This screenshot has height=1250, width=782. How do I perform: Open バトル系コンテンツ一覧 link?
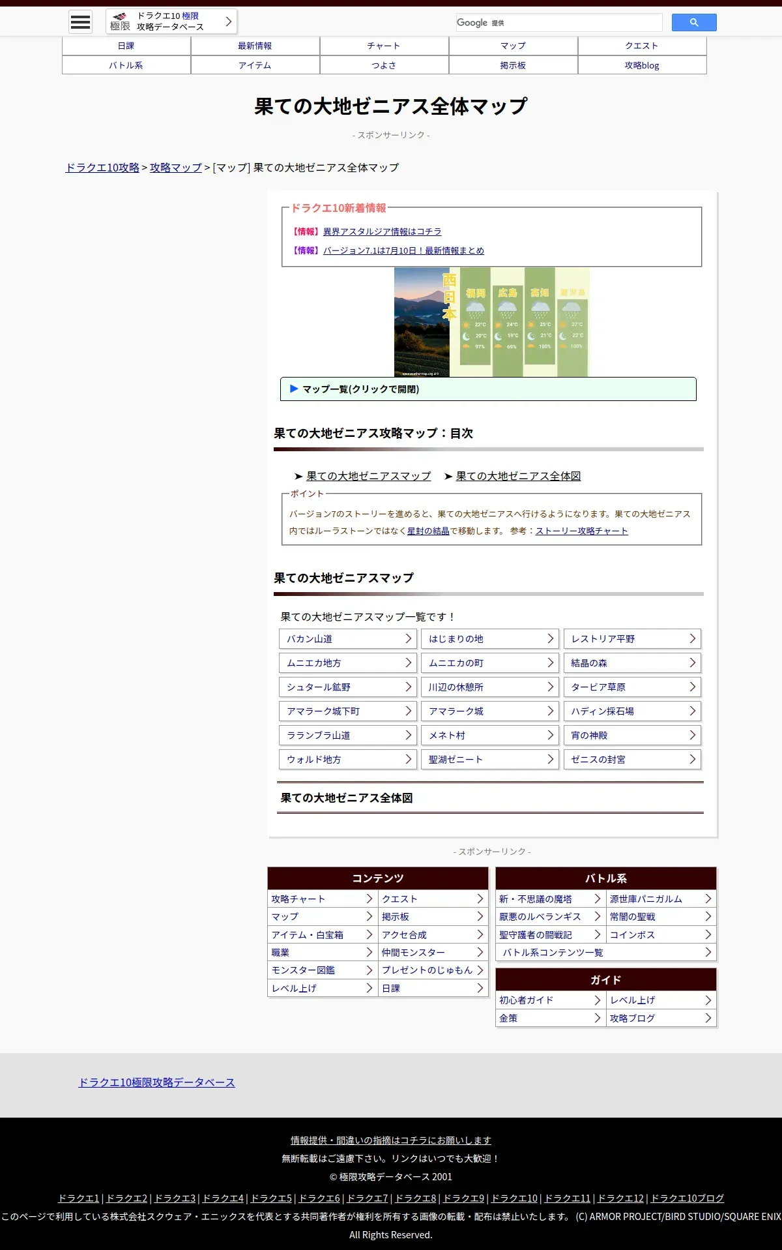click(606, 953)
